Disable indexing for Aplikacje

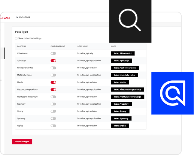(53, 61)
